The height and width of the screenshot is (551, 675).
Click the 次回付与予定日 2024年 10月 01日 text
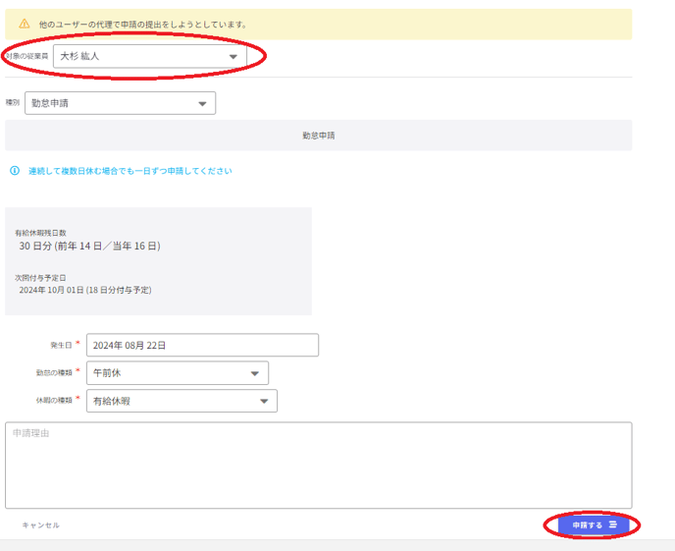pos(84,291)
